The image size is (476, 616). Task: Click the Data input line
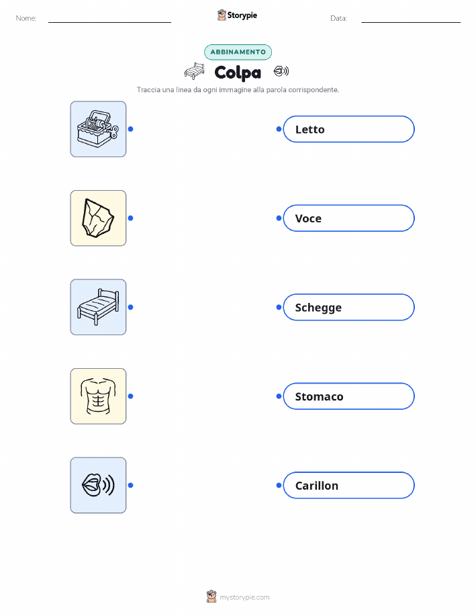[411, 19]
